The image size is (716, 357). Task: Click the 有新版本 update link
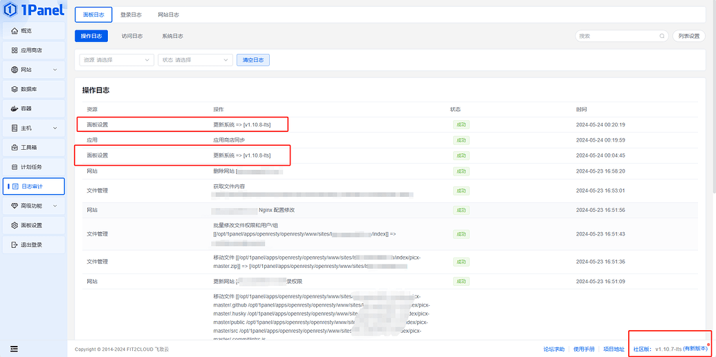pos(695,348)
